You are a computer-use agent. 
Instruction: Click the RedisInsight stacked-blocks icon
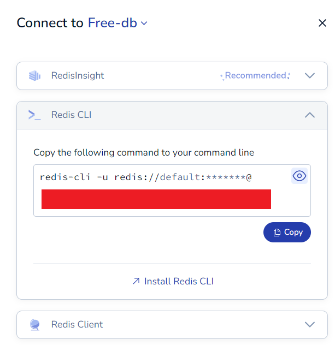coord(34,76)
